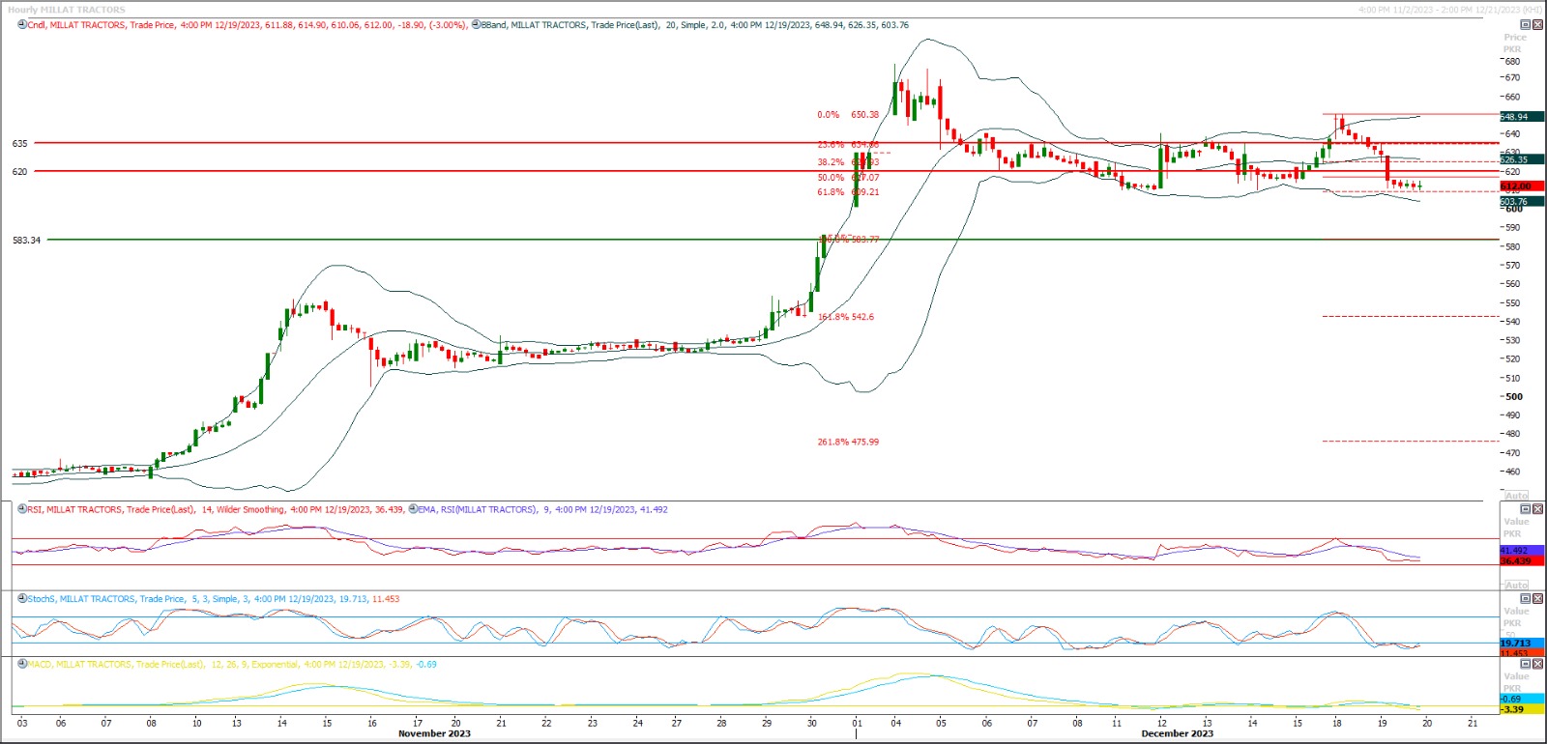
Task: Close the MACD indicator pane
Action: [x=1538, y=665]
